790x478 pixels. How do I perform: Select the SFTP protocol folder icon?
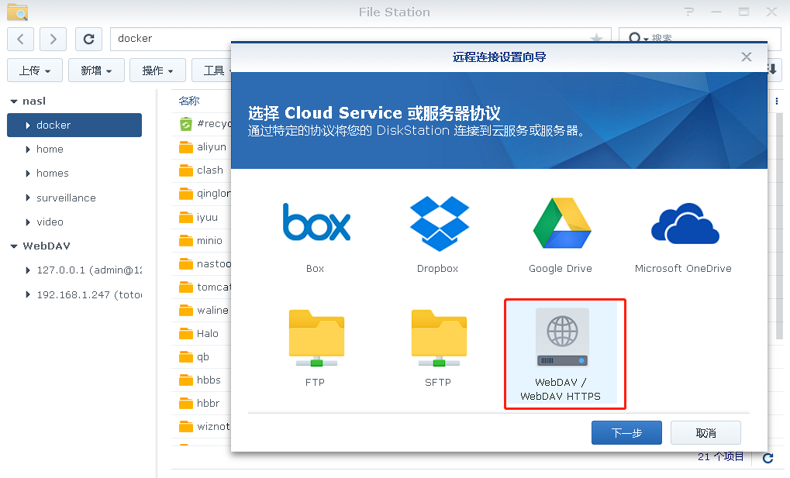click(439, 338)
